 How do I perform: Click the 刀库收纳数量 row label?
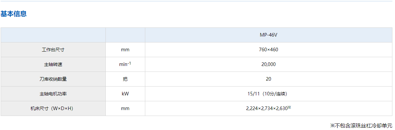click(53, 79)
